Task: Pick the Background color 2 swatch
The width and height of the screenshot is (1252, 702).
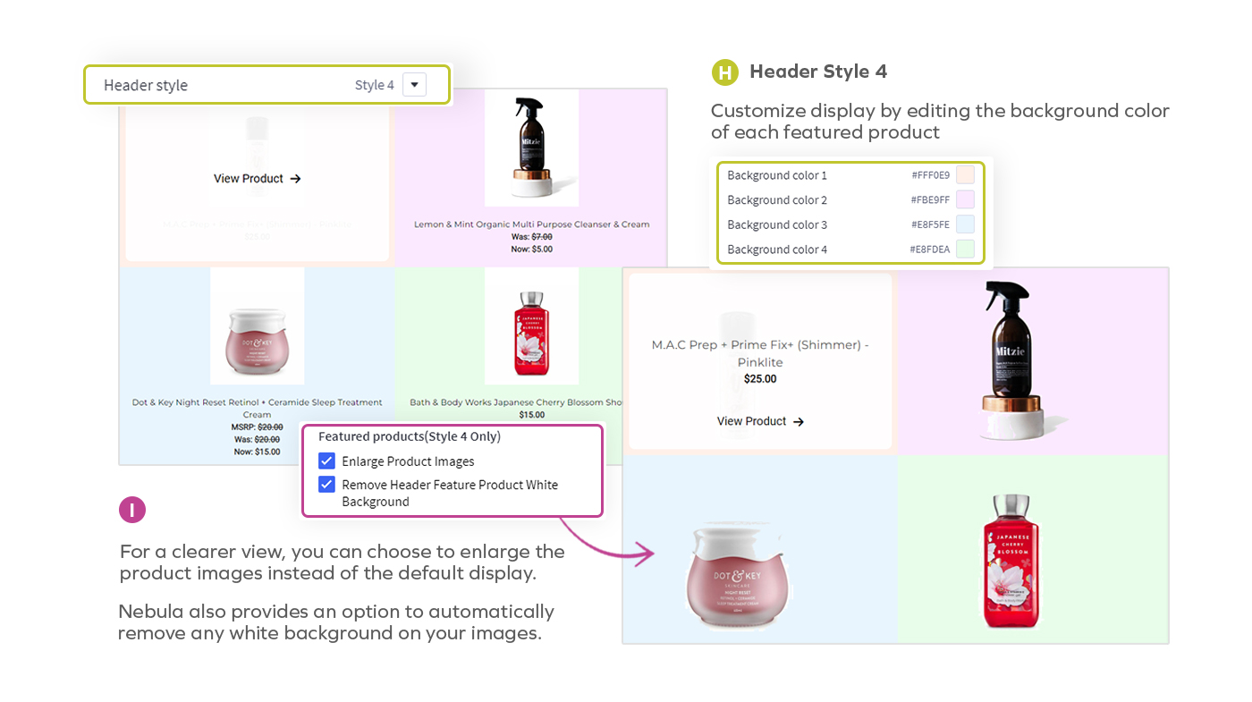Action: (965, 199)
